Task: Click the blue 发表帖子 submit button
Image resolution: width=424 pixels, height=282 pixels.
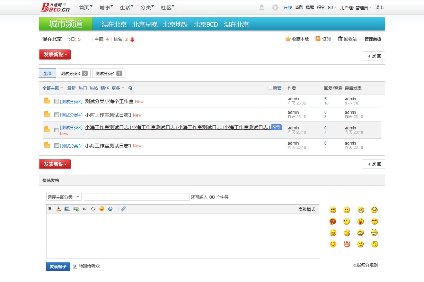Action: point(58,266)
